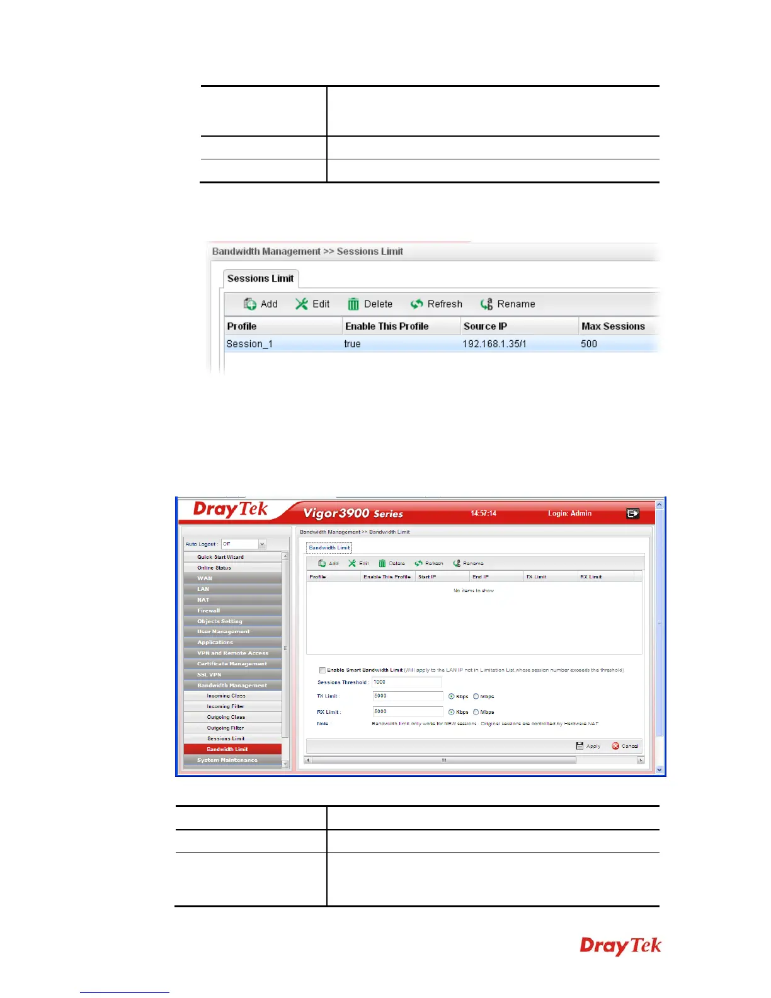Click RX Limit column header
The width and height of the screenshot is (771, 998).
point(605,576)
